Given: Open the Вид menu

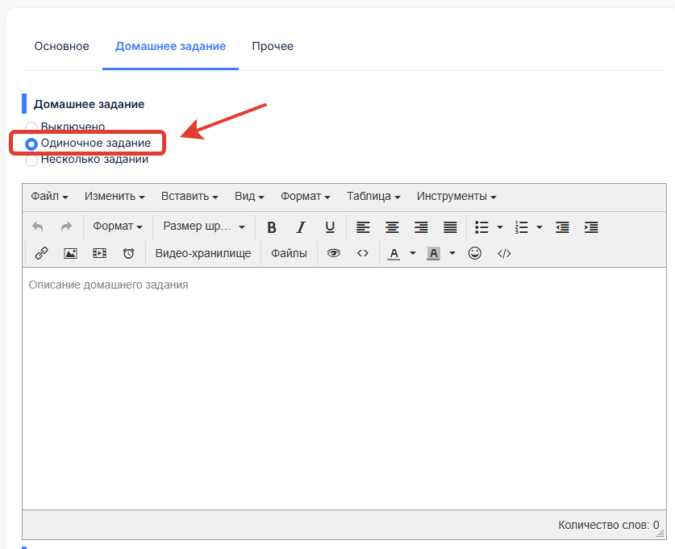Looking at the screenshot, I should pos(249,196).
